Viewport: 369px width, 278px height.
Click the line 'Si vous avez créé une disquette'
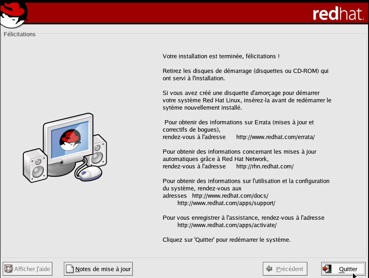pos(241,93)
